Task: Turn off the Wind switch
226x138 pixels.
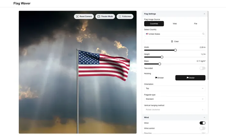Action: click(x=202, y=123)
